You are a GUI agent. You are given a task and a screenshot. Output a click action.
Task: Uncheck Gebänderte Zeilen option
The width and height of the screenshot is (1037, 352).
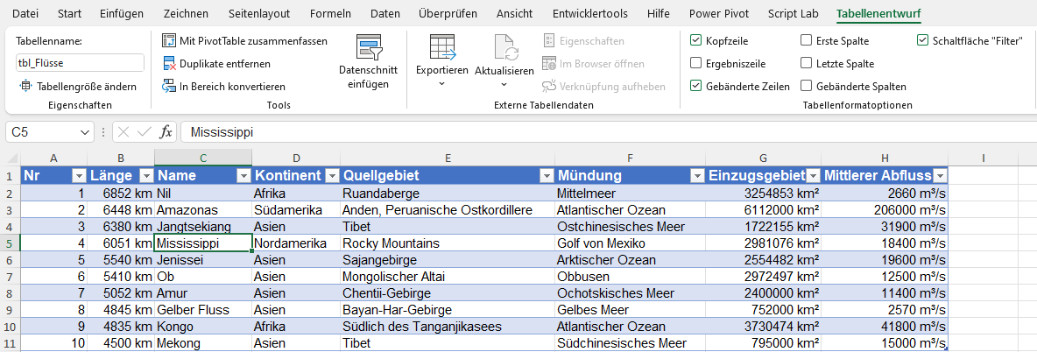(x=695, y=87)
